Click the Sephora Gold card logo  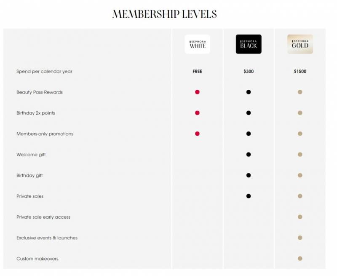click(300, 44)
